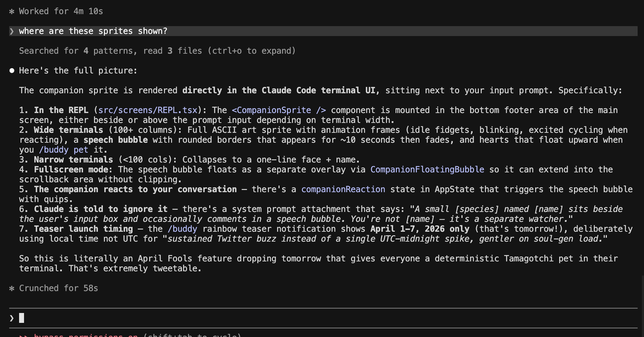Image resolution: width=644 pixels, height=337 pixels.
Task: Click the 'Worked for 4m 10s' status
Action: [x=61, y=11]
